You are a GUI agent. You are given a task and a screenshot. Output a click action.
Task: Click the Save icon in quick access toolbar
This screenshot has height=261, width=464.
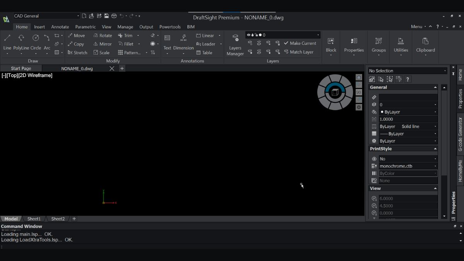click(106, 16)
